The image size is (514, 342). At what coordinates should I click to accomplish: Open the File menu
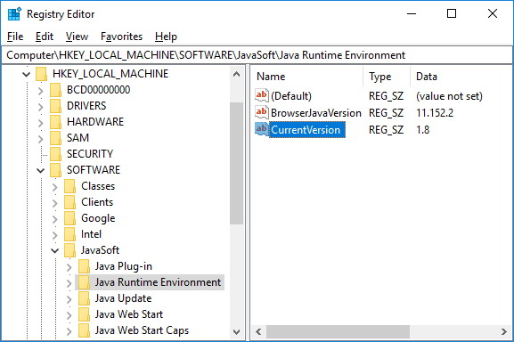(15, 37)
